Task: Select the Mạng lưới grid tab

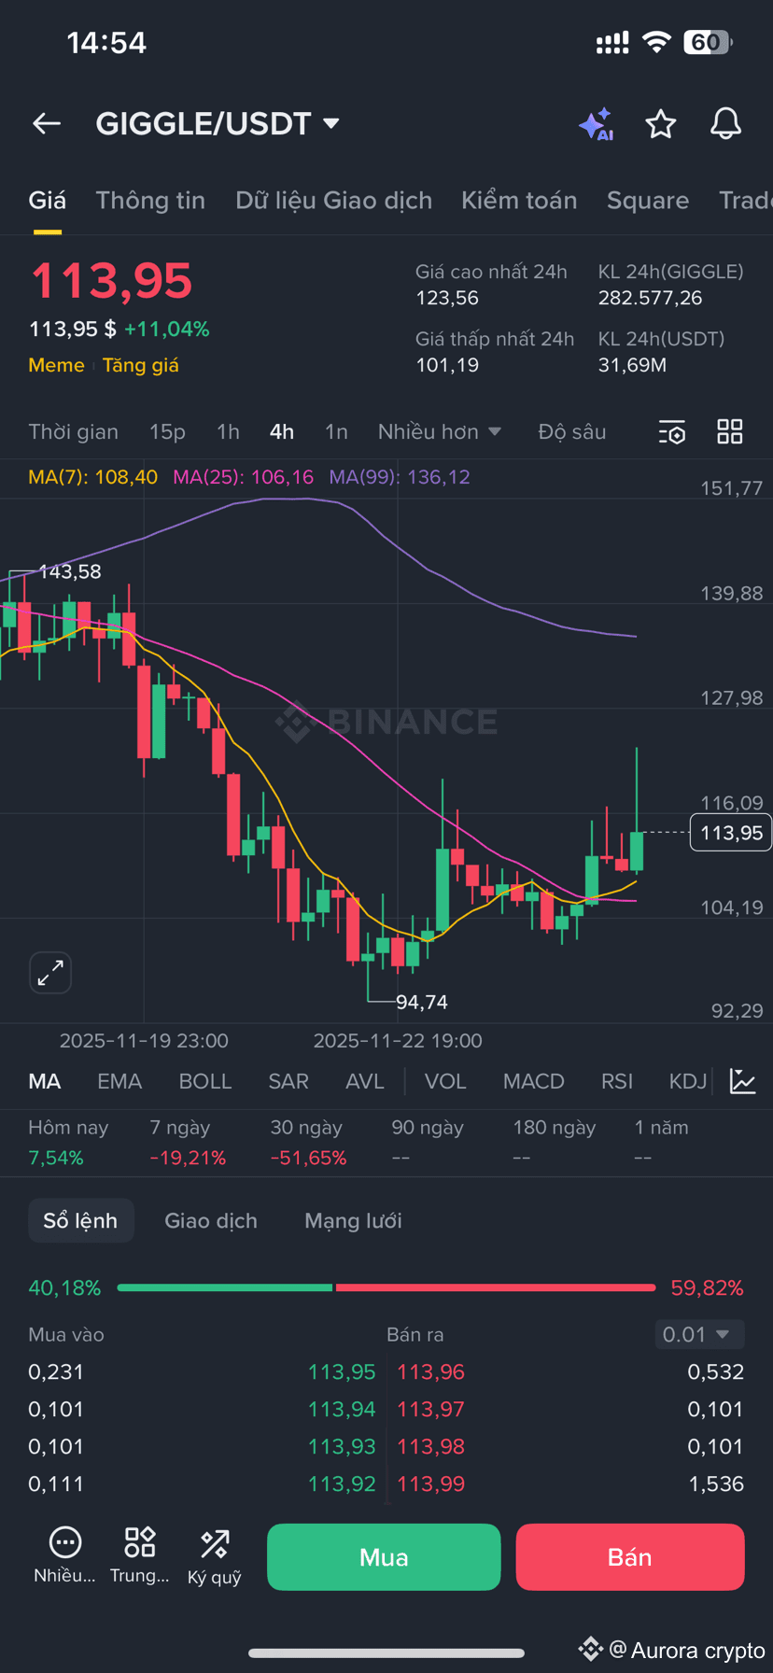Action: [x=353, y=1221]
